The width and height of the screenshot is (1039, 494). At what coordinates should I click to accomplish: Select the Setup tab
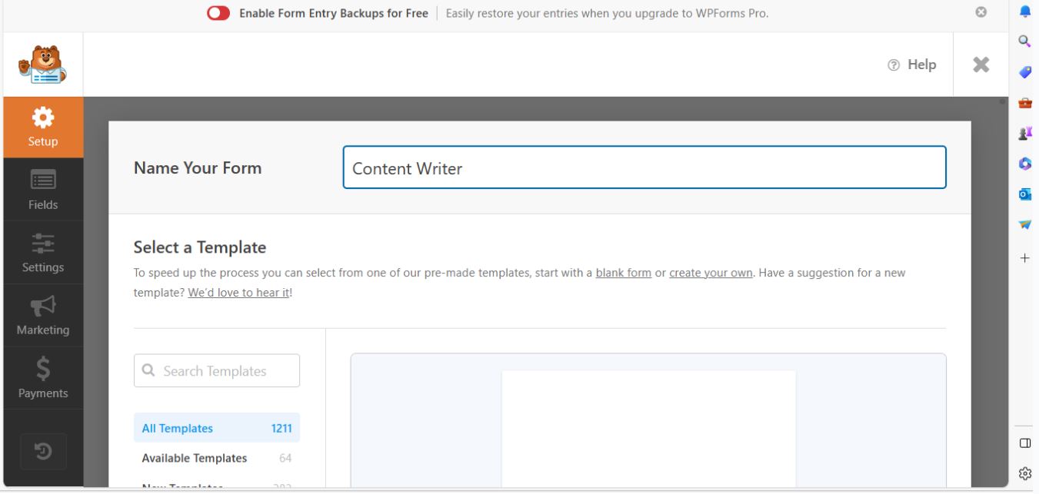pyautogui.click(x=43, y=125)
